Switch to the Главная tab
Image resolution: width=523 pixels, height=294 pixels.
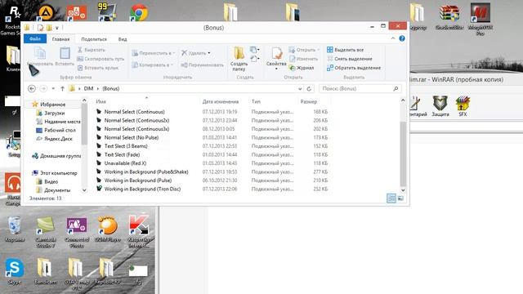tap(60, 39)
